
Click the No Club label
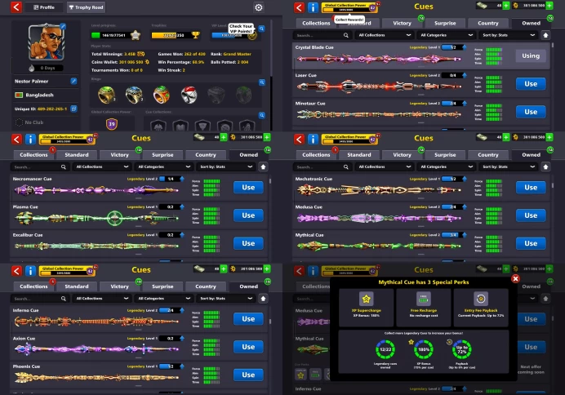33,122
